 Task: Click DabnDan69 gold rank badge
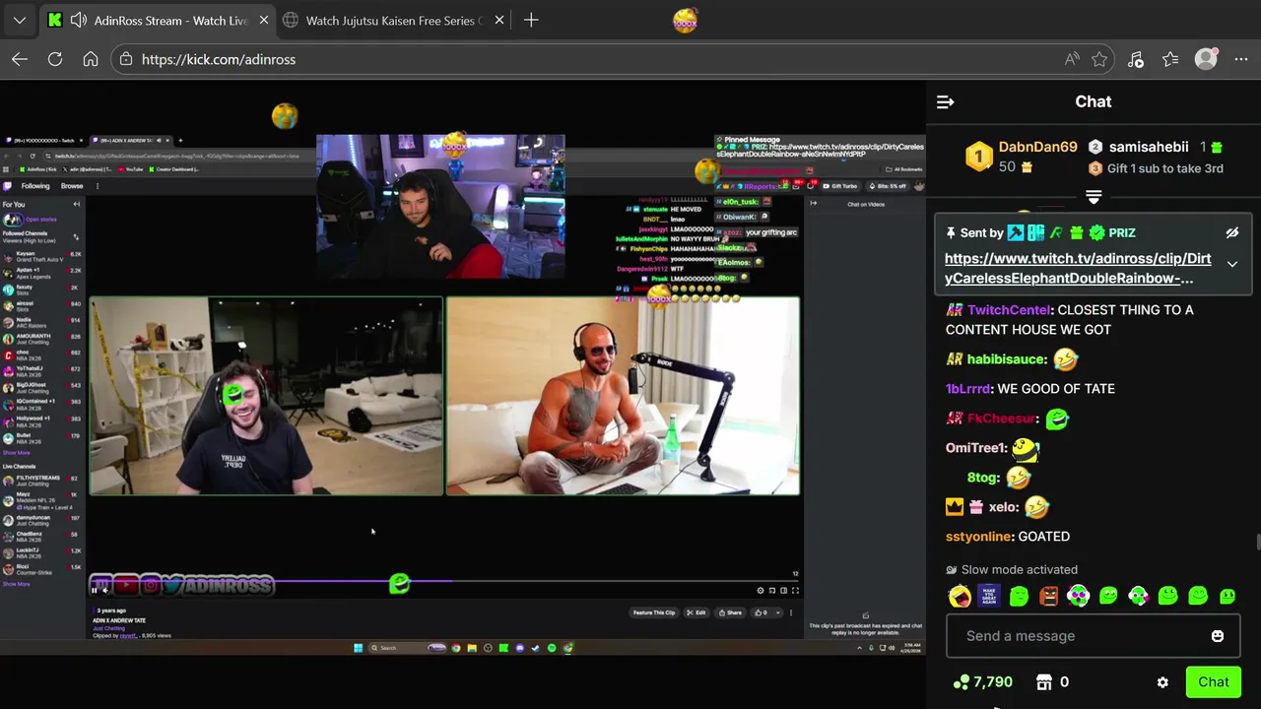pyautogui.click(x=978, y=158)
